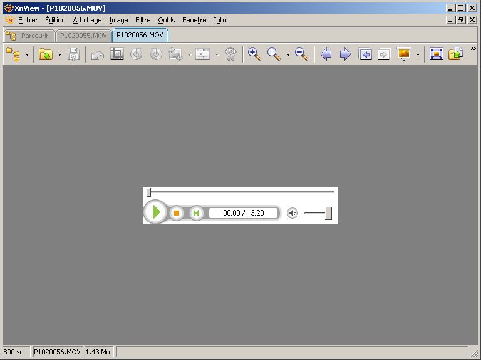The width and height of the screenshot is (481, 360).
Task: Play the video with green play button
Action: point(155,212)
